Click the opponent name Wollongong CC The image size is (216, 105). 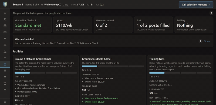pos(53,5)
